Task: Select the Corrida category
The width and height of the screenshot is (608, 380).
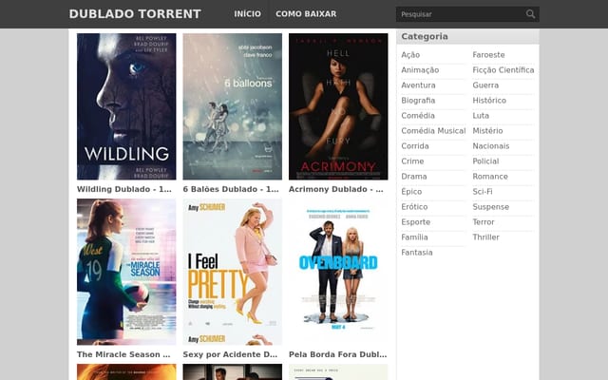Action: (415, 146)
